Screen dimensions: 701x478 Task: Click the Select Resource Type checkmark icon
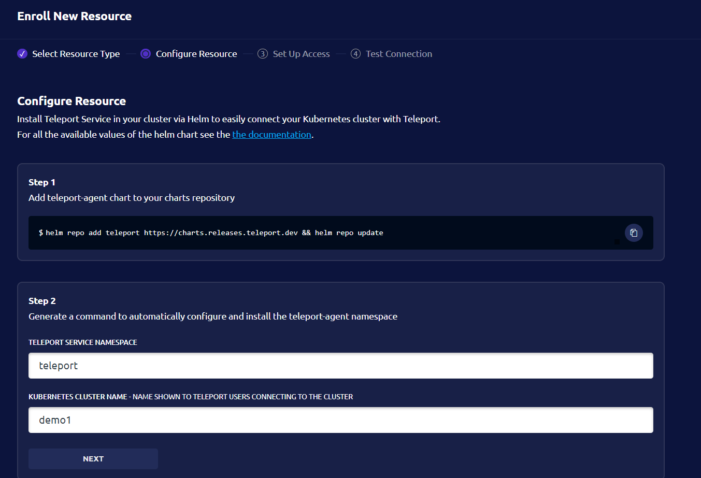pos(22,54)
